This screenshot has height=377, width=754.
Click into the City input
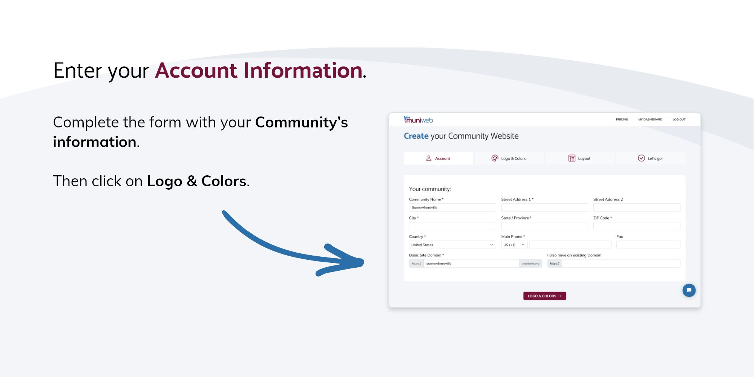[452, 226]
